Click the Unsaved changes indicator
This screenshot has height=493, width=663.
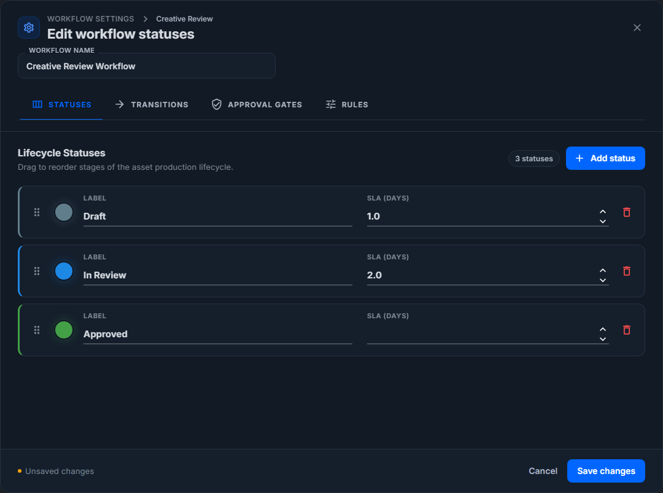click(56, 471)
